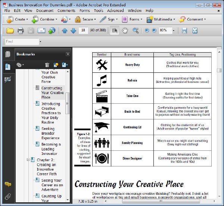Click the Adobe PDF title bar icon

[x=5, y=5]
